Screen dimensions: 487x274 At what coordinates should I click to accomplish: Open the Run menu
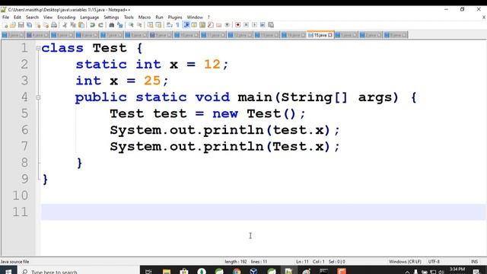tap(159, 18)
